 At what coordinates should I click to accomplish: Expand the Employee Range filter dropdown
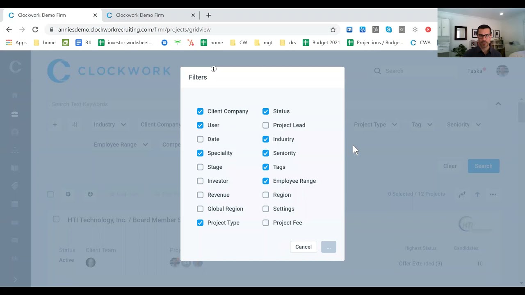pyautogui.click(x=121, y=145)
